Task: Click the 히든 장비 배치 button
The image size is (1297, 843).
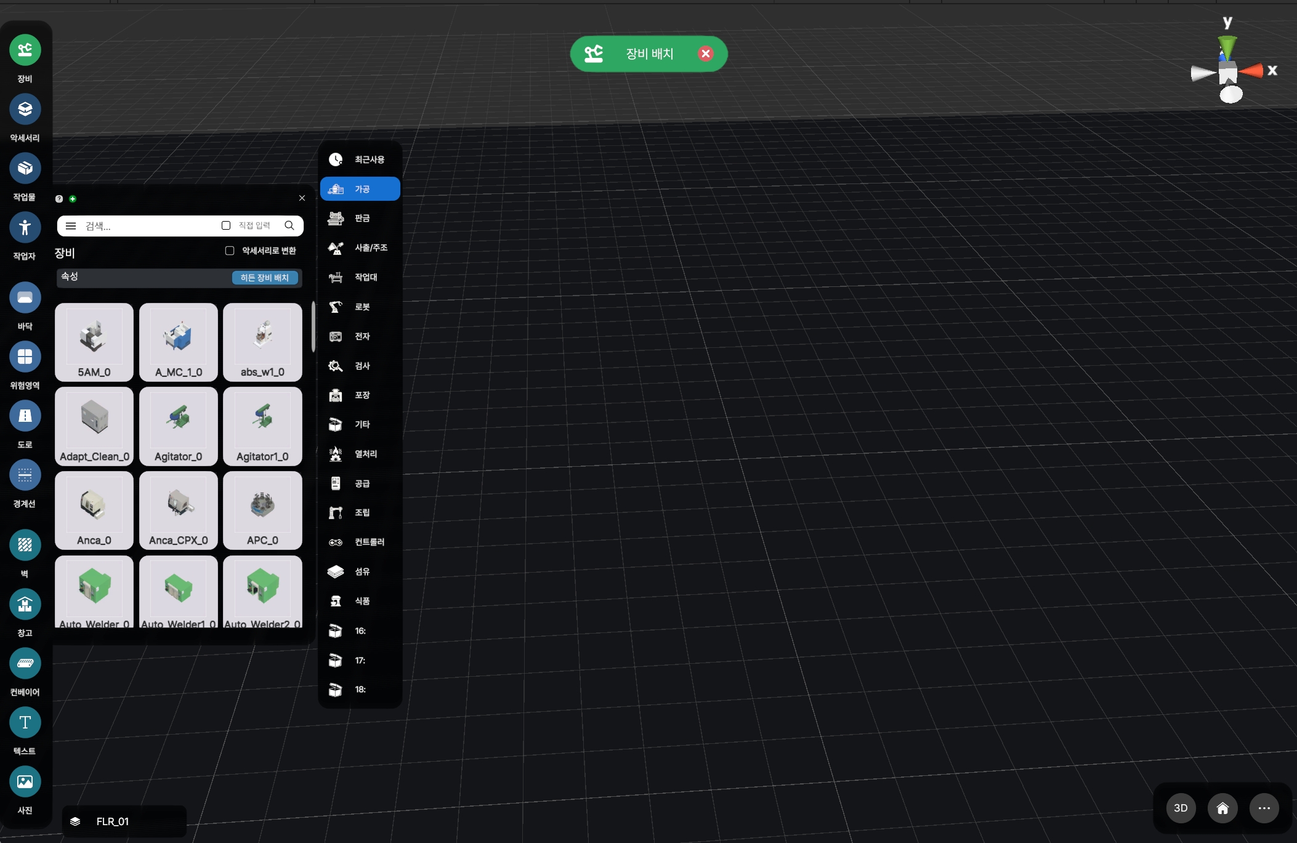Action: click(265, 278)
